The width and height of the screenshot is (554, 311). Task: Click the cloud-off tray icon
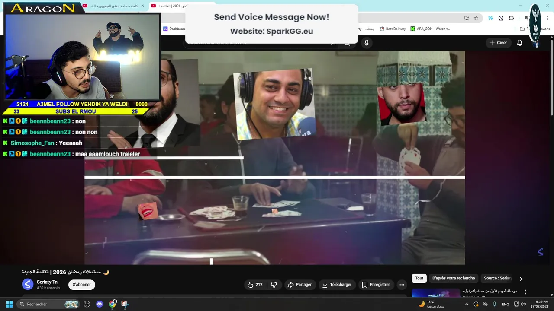pyautogui.click(x=485, y=304)
